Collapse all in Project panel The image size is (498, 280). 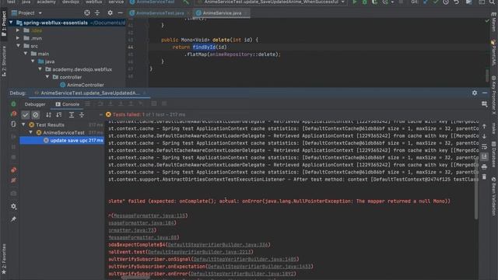click(97, 12)
